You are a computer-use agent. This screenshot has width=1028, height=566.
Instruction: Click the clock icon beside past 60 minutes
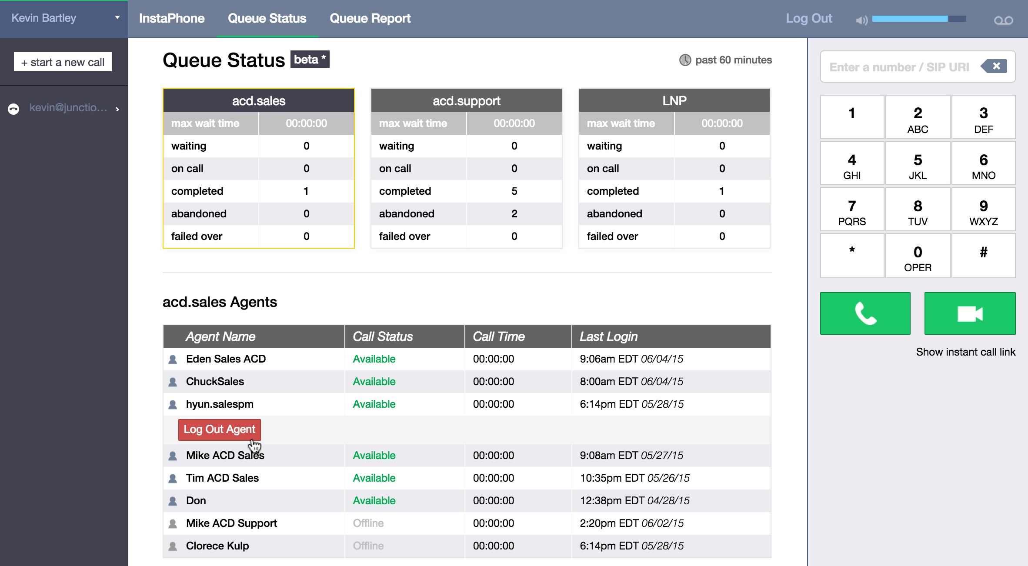685,60
